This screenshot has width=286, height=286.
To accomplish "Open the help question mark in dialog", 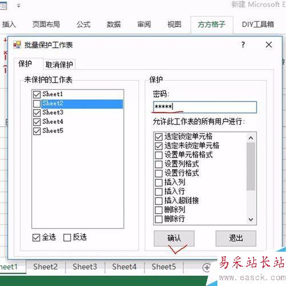I will (x=243, y=45).
